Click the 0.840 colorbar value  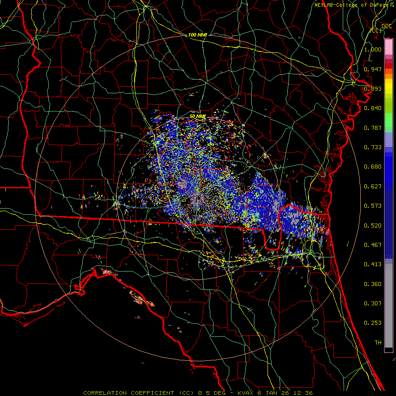coord(373,108)
